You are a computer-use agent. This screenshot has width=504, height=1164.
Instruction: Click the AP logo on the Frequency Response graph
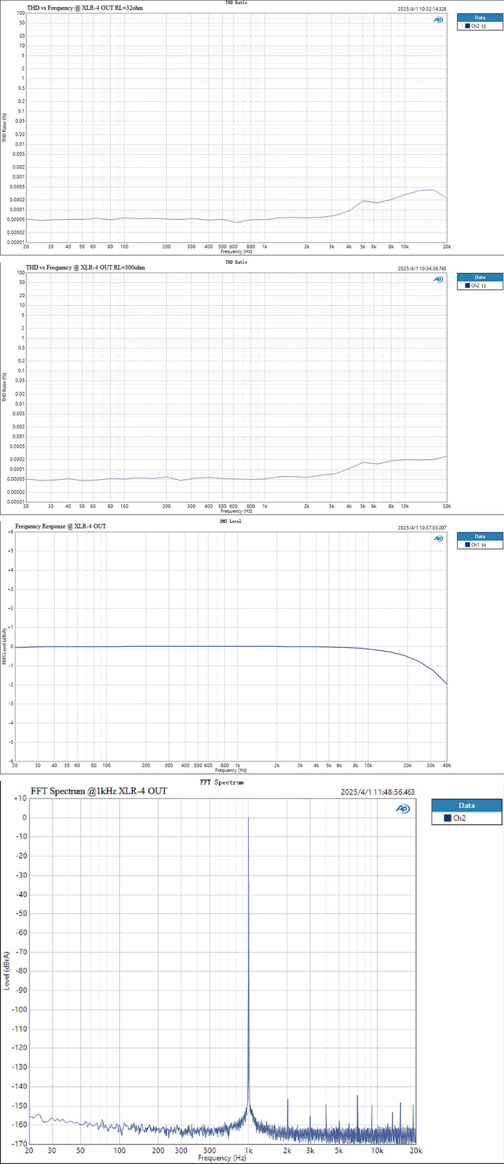click(438, 539)
